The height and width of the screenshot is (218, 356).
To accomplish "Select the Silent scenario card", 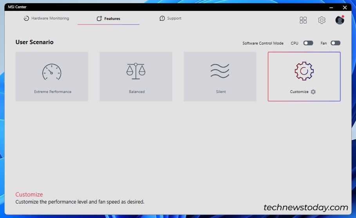I will point(220,77).
